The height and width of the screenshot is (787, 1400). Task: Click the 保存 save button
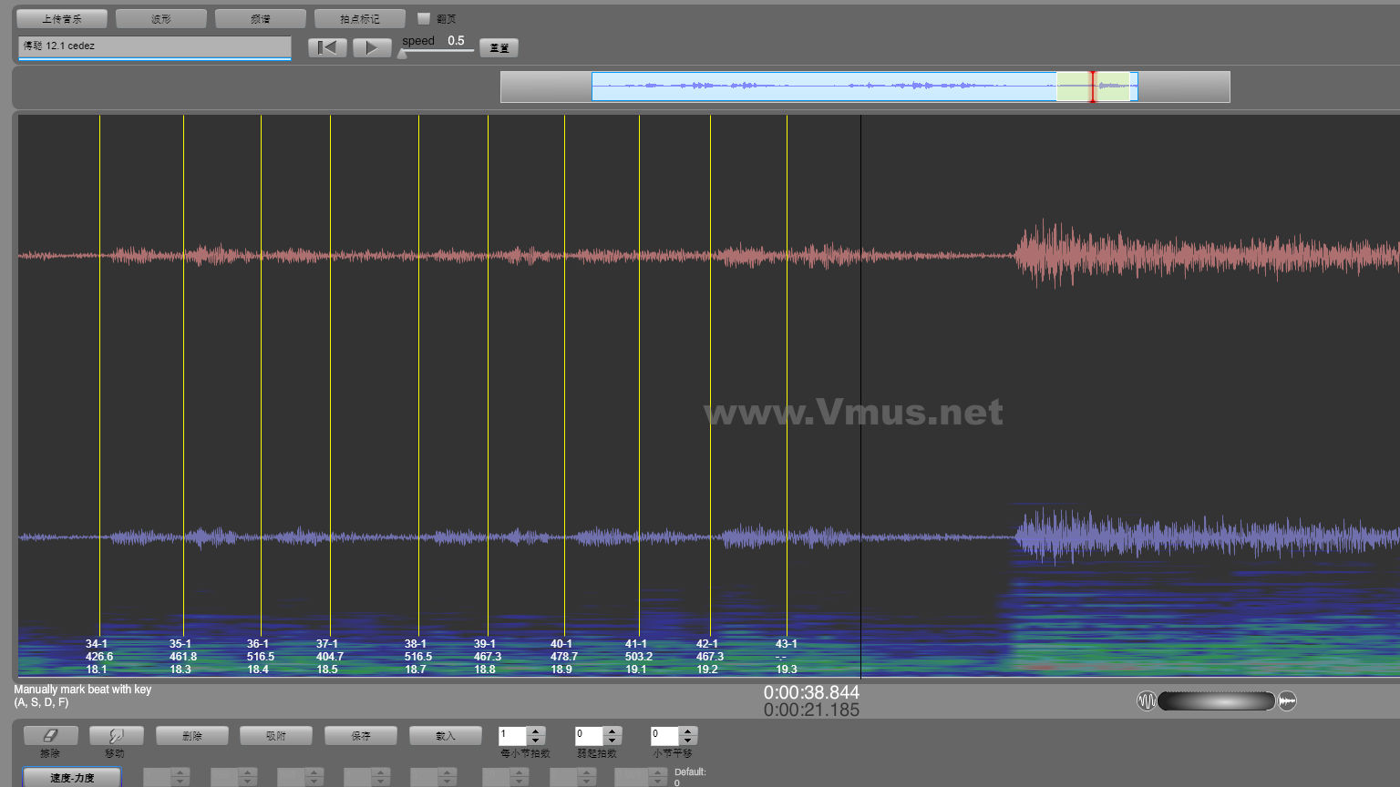(361, 735)
